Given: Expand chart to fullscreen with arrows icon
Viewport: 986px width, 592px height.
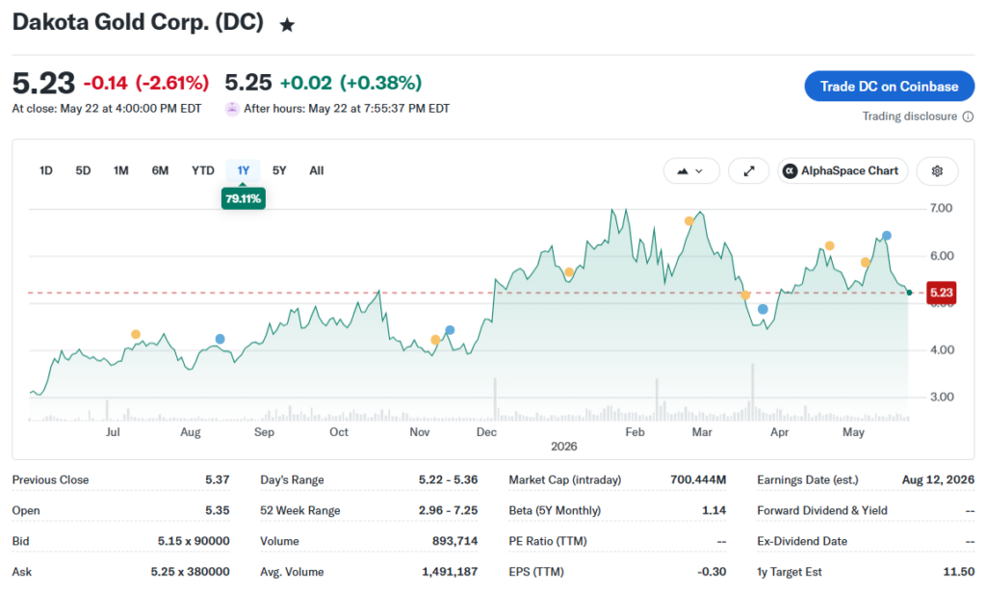Looking at the screenshot, I should click(749, 171).
